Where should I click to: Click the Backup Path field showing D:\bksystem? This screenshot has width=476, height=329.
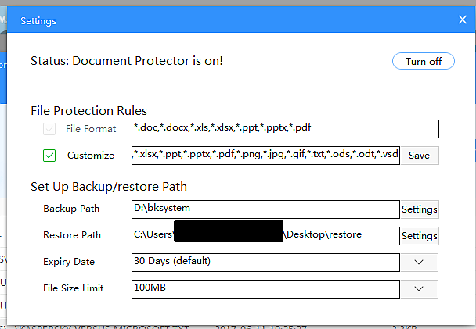265,209
